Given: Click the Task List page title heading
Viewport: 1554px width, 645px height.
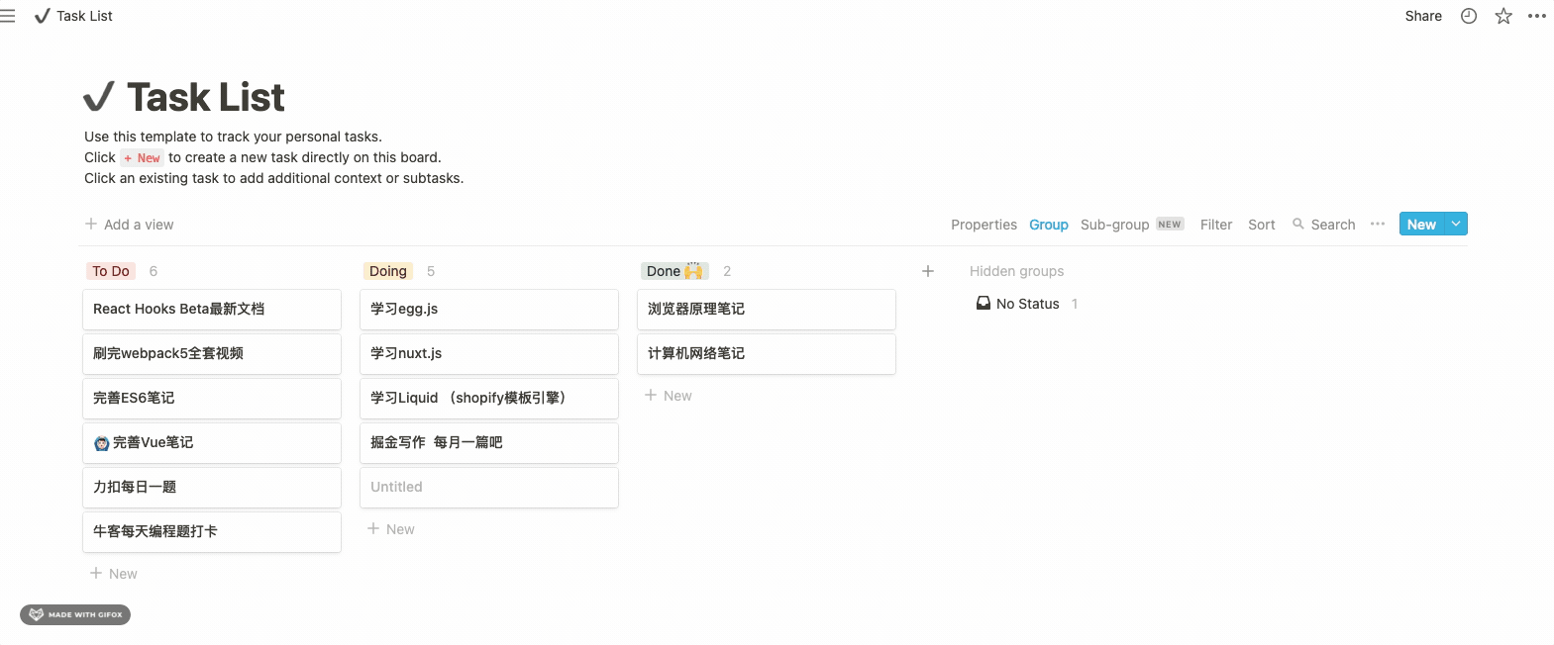Looking at the screenshot, I should (x=206, y=97).
